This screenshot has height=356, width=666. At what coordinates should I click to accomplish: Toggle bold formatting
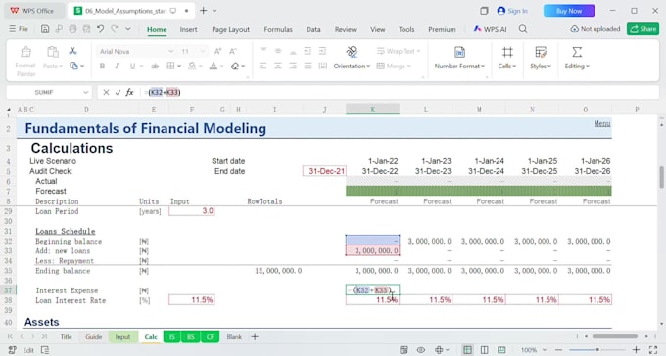(x=102, y=66)
